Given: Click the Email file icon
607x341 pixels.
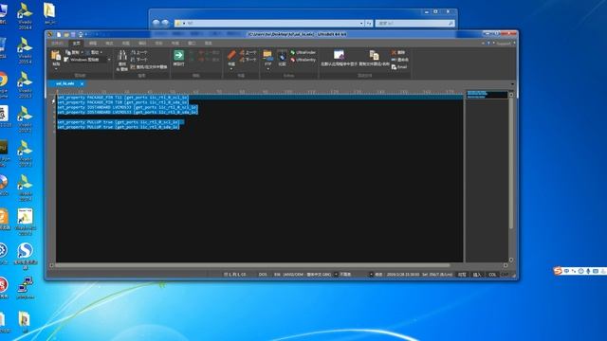Looking at the screenshot, I should 394,67.
